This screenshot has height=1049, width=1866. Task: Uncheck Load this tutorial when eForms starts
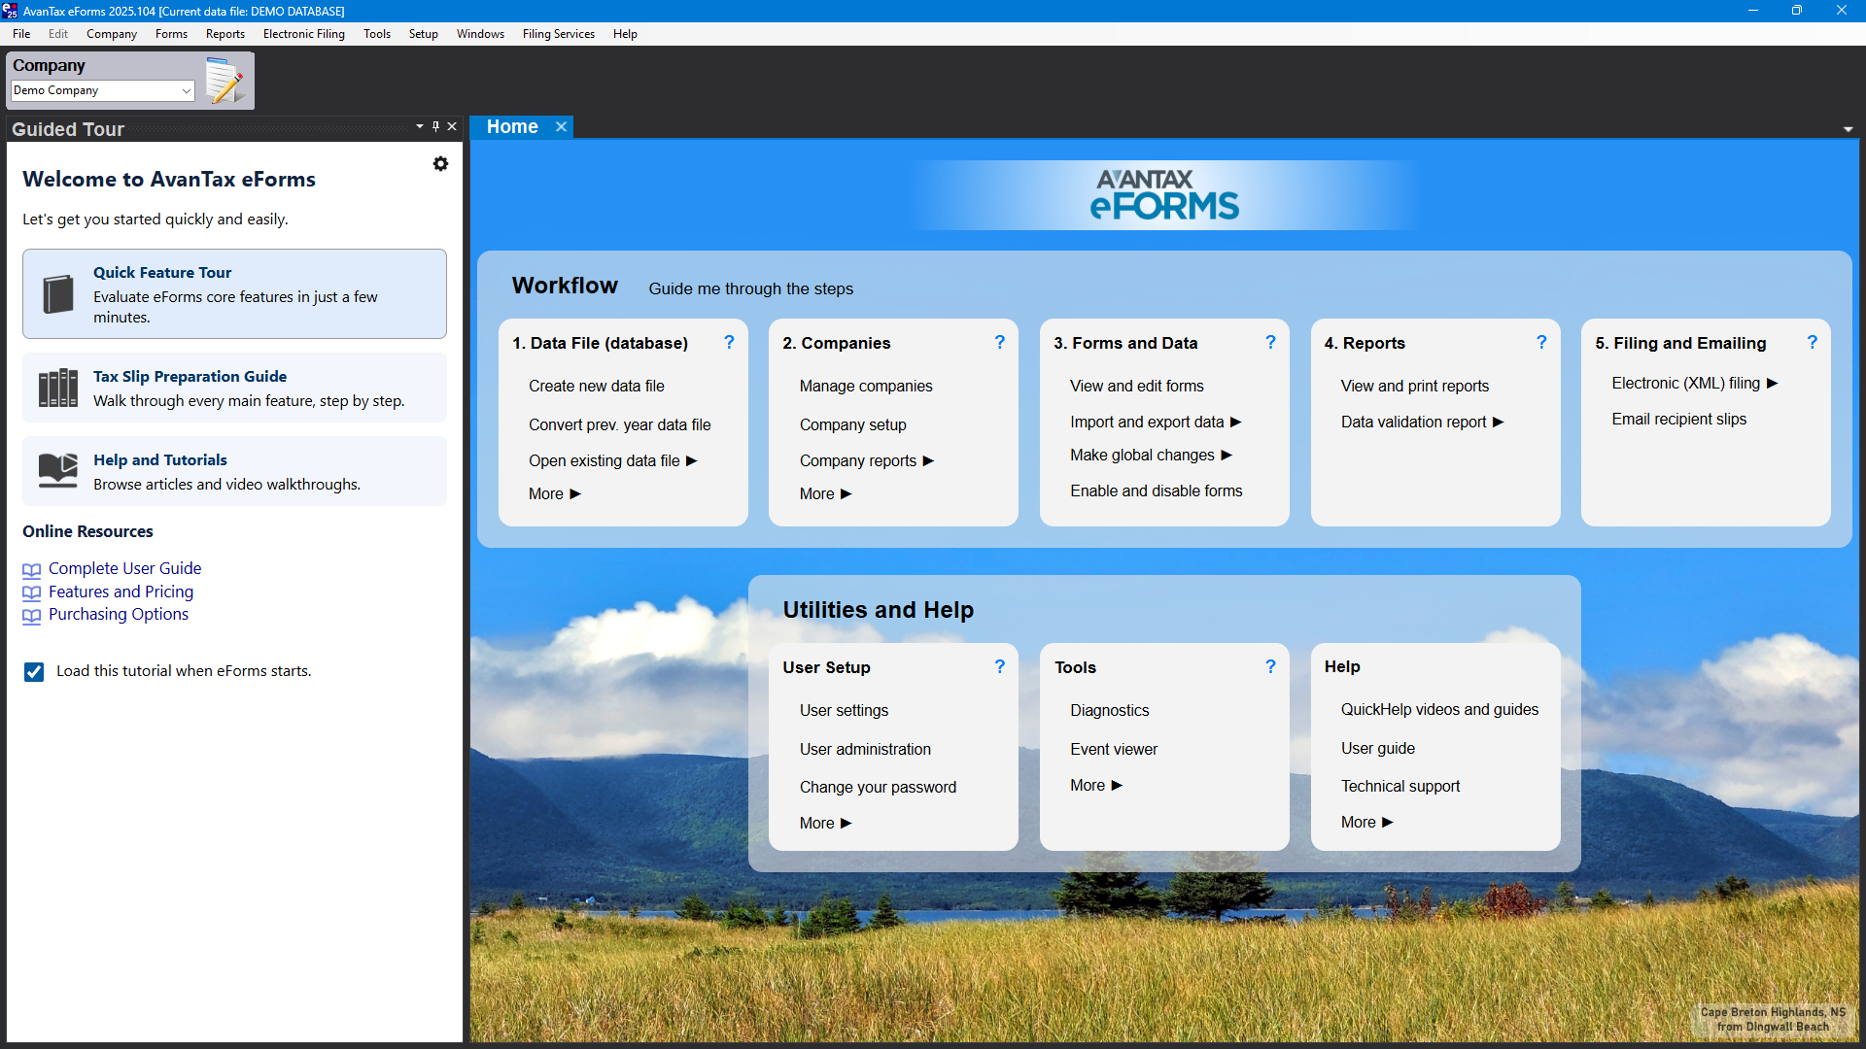[x=34, y=671]
